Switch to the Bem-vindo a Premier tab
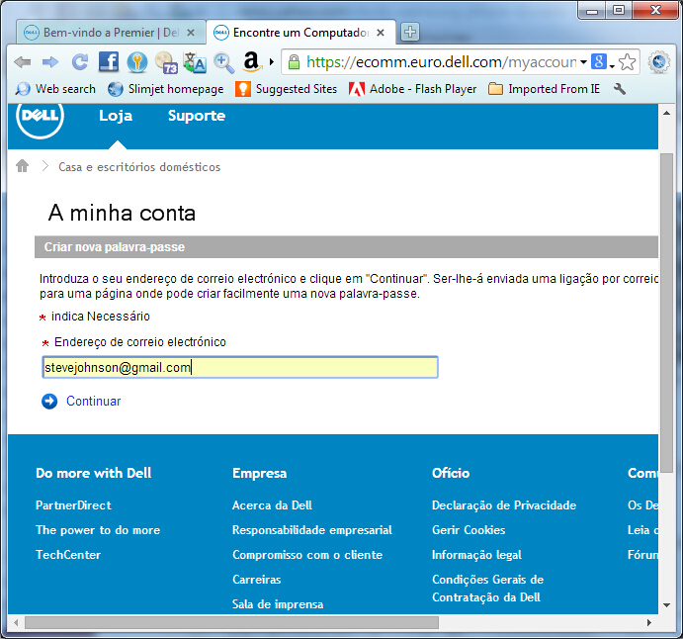The image size is (683, 639). (x=110, y=33)
